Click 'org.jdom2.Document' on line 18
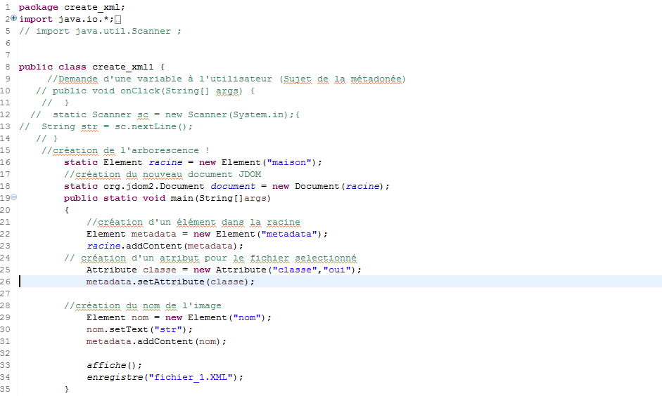The image size is (662, 396). pos(153,186)
